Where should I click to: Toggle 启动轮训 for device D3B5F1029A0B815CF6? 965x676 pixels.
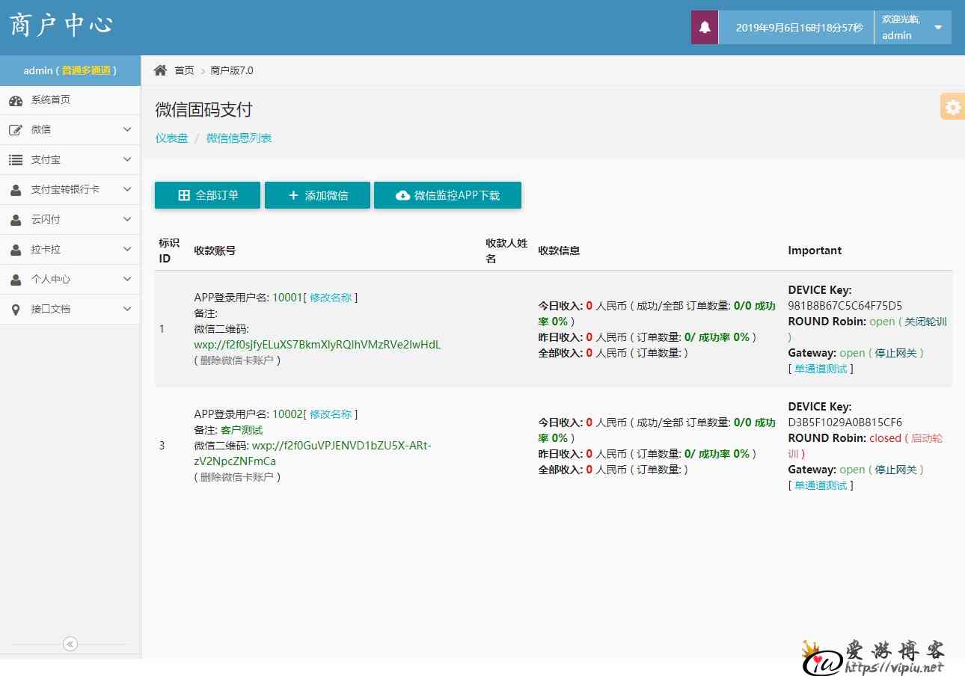(926, 438)
